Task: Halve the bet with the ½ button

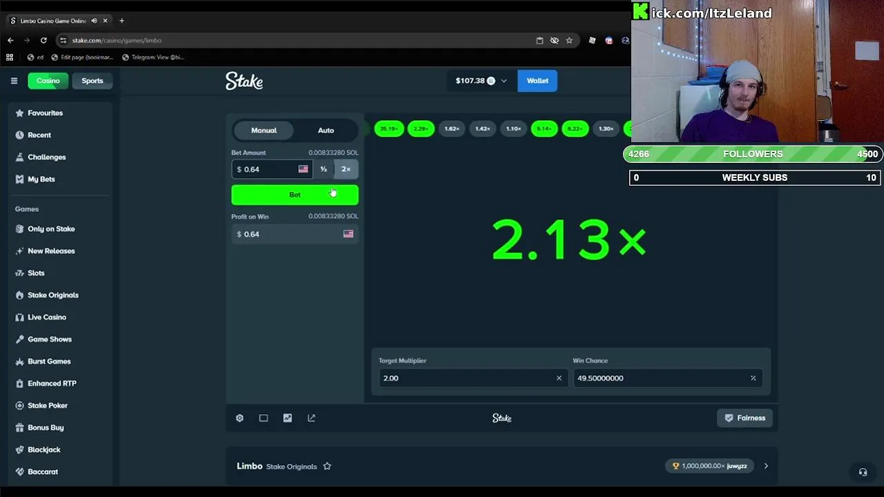Action: (x=323, y=169)
